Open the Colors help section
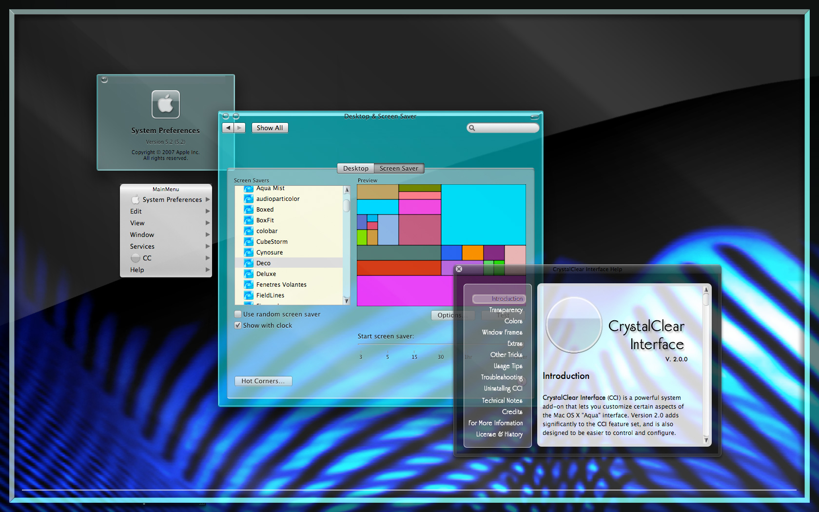Viewport: 819px width, 512px height. (513, 321)
